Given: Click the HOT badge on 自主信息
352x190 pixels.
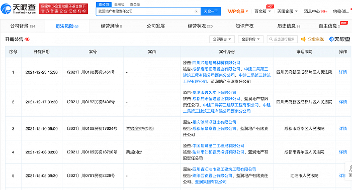Looking at the screenshot, I should pyautogui.click(x=343, y=23).
